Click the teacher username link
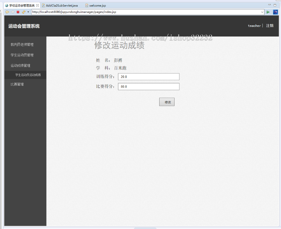Viewport: 281px width, 229px height. click(x=254, y=26)
